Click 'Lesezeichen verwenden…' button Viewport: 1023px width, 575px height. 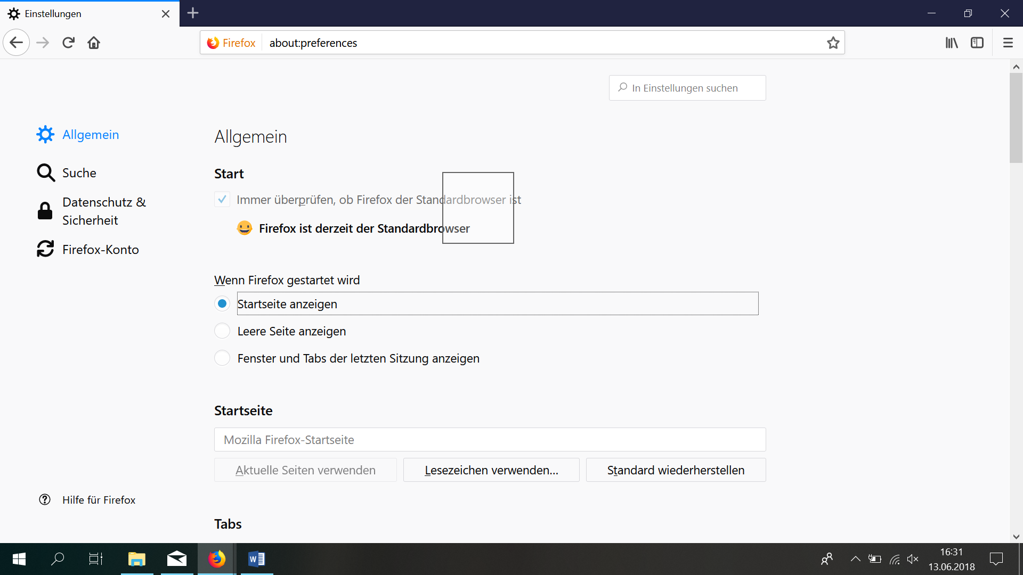(x=491, y=470)
